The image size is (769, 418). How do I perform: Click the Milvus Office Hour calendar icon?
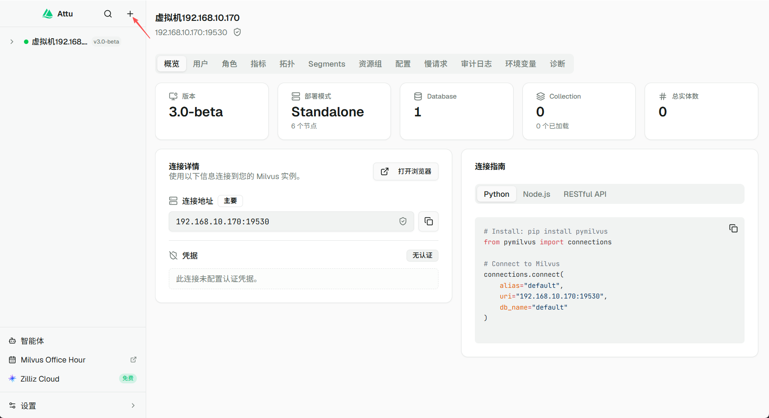(12, 360)
